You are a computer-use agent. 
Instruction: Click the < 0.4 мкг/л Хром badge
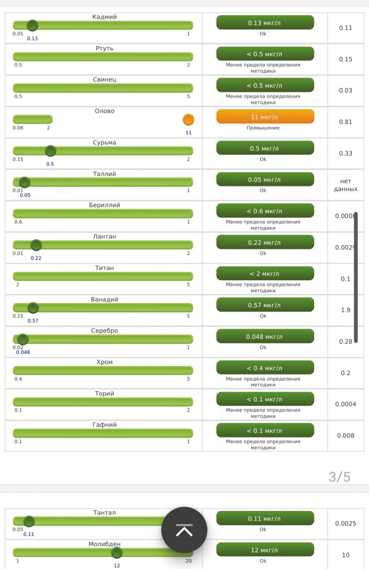coord(265,368)
